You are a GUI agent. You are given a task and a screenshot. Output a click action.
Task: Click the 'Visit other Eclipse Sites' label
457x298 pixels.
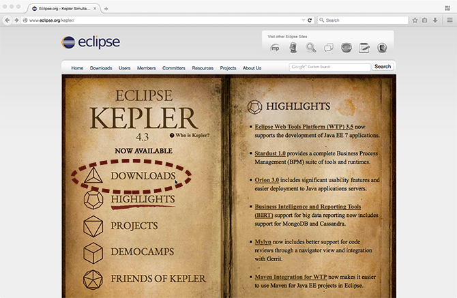coord(287,37)
